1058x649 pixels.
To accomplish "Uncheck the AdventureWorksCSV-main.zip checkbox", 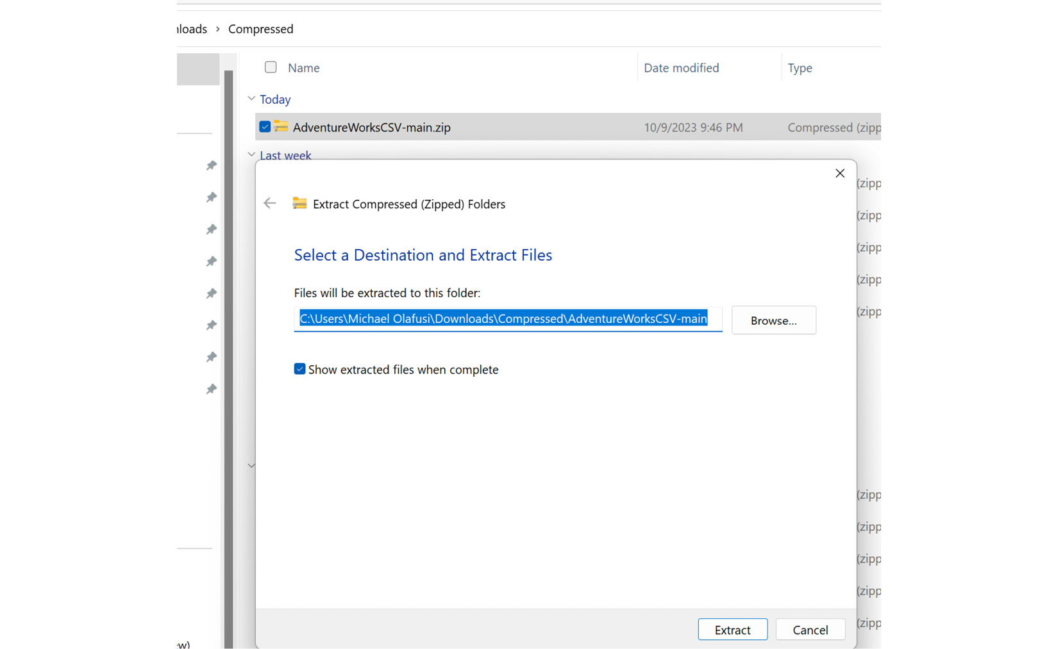I will pos(265,127).
